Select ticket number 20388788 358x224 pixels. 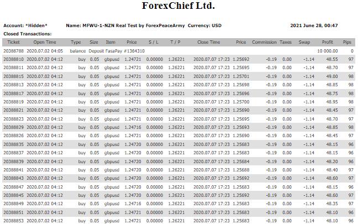[13, 51]
